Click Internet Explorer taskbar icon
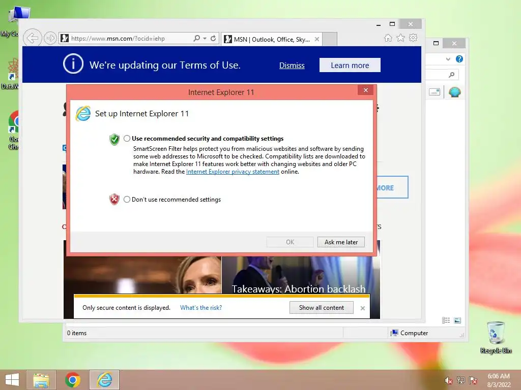 coord(104,380)
